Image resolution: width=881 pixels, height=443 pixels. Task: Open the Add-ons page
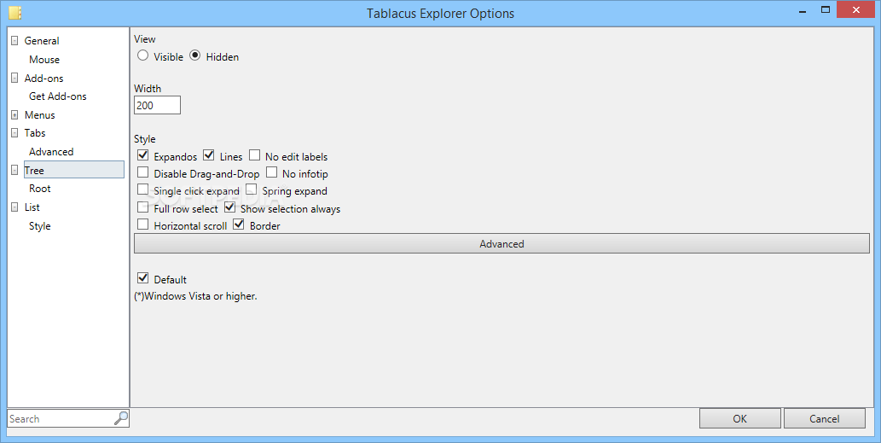(x=43, y=79)
